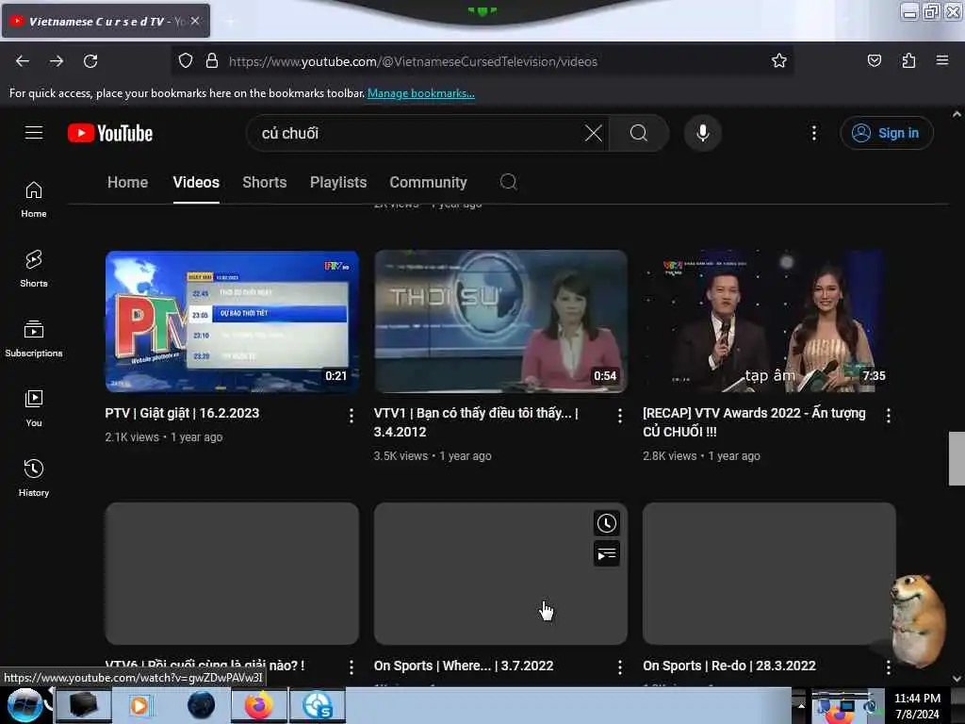Show hidden system tray icons arrow
Screen dimensions: 965x724
[x=801, y=705]
